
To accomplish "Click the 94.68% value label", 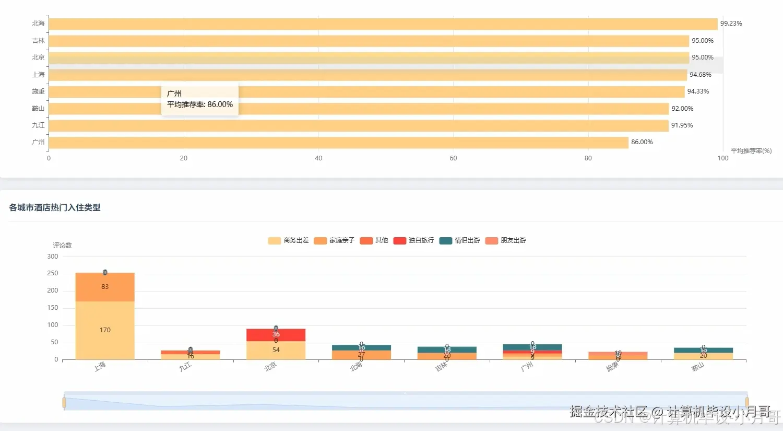I will (x=701, y=75).
